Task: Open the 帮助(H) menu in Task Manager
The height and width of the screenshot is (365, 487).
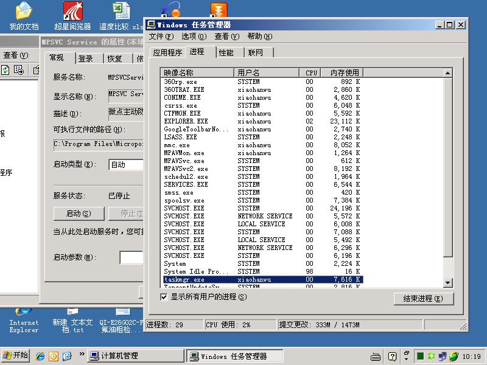Action: coord(260,36)
